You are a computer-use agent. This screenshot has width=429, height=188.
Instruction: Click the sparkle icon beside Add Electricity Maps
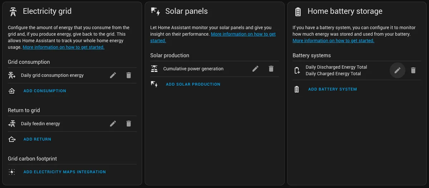[12, 172]
